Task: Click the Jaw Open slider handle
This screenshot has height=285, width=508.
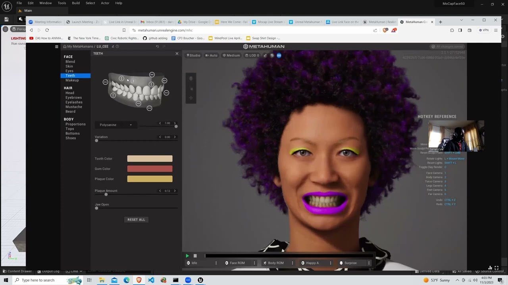Action: pyautogui.click(x=96, y=208)
